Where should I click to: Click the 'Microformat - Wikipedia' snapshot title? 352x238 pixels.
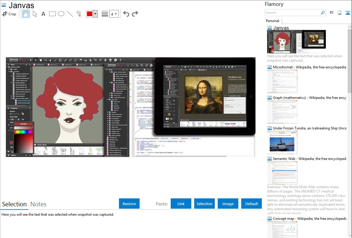pyautogui.click(x=310, y=67)
